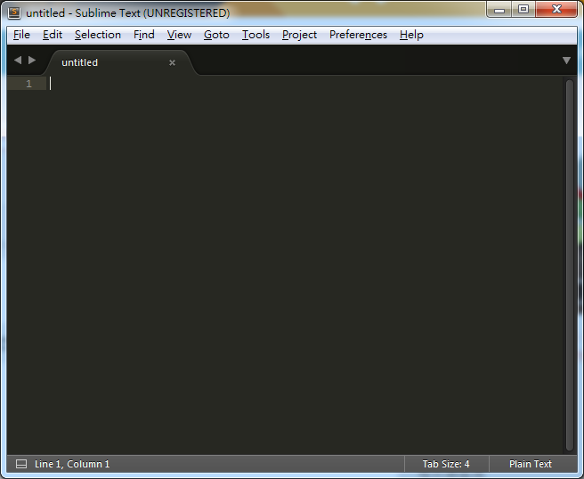Viewport: 584px width, 479px height.
Task: Place the cursor in the editor text area
Action: pos(305,264)
